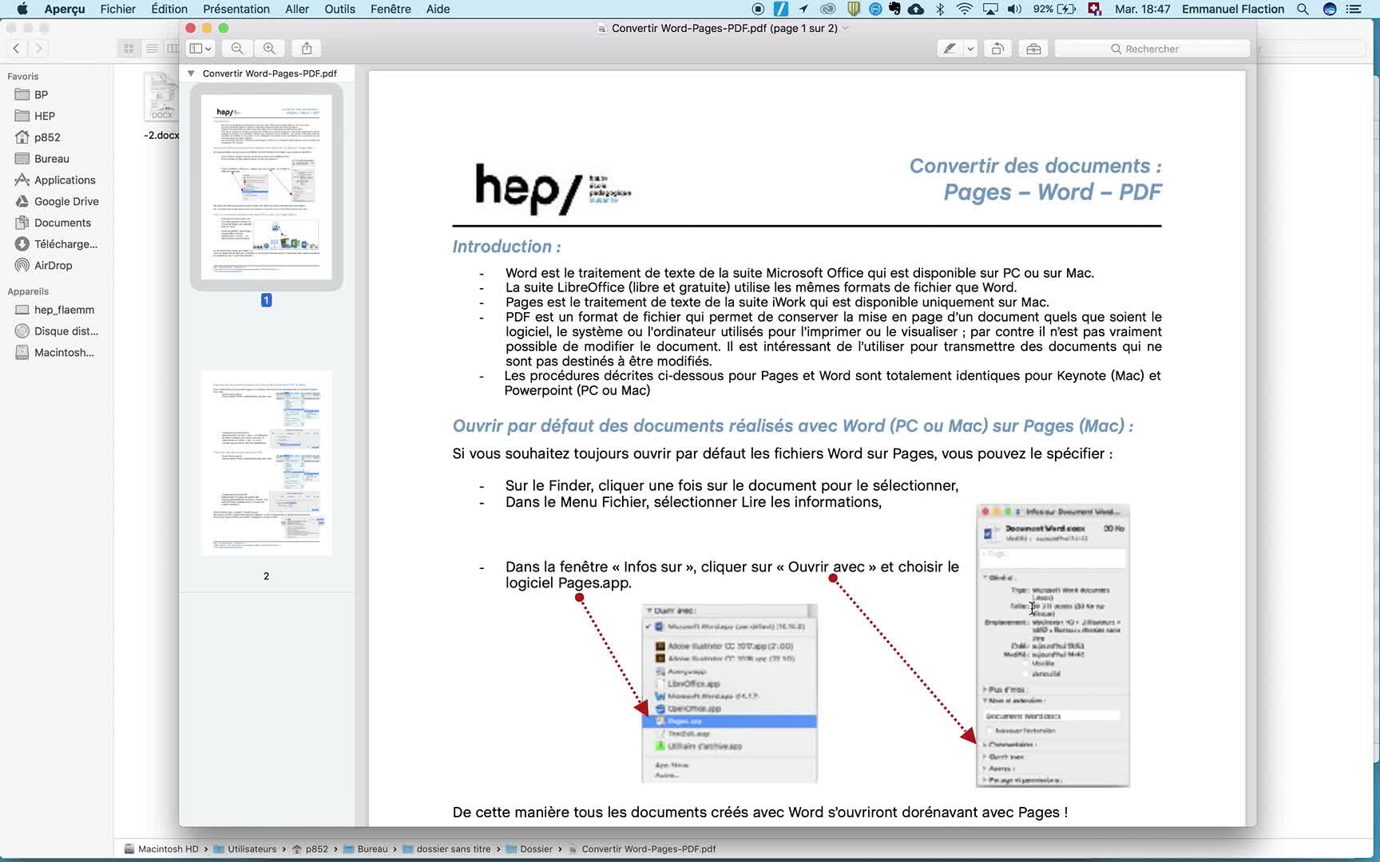
Task: Click the zoom in magnifier button
Action: click(x=269, y=49)
